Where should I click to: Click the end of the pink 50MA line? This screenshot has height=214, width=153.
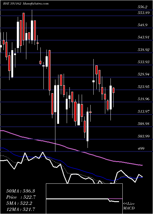pyautogui.click(x=142, y=165)
